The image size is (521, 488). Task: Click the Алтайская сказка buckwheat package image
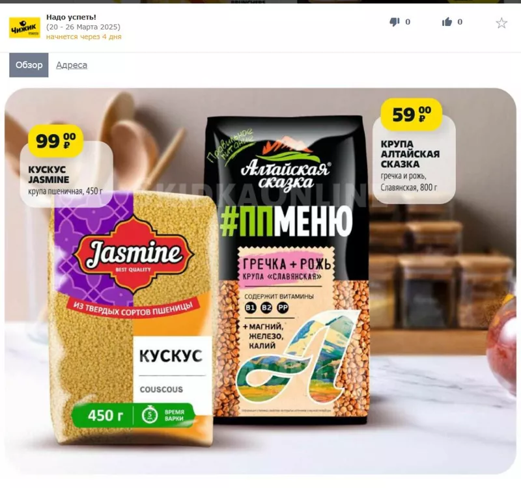point(288,269)
